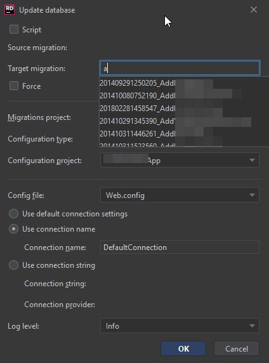269x363 pixels.
Task: Toggle the Force checkbox
Action: pyautogui.click(x=14, y=86)
